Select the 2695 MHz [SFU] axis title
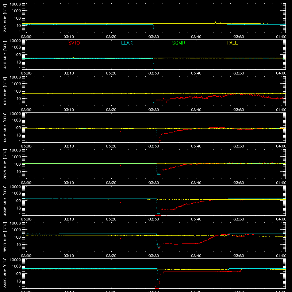292x292 pixels. (x=5, y=164)
